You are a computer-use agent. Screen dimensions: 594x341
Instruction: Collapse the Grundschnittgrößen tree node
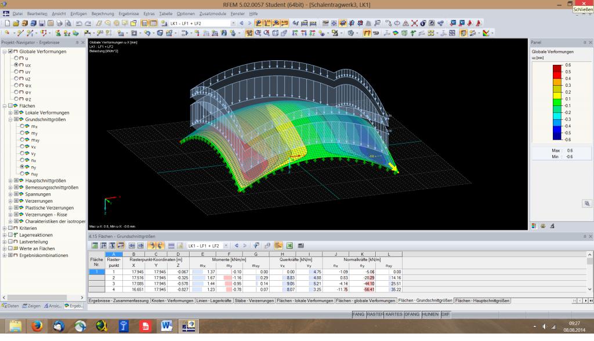10,119
